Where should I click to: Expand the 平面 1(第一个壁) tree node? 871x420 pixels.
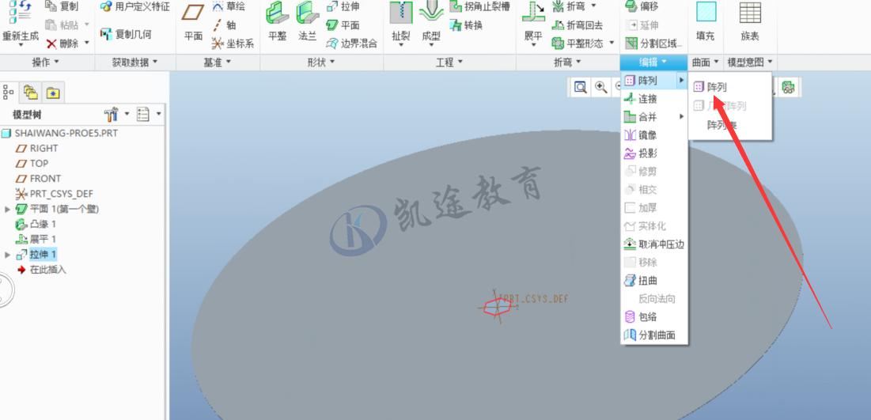(7, 209)
